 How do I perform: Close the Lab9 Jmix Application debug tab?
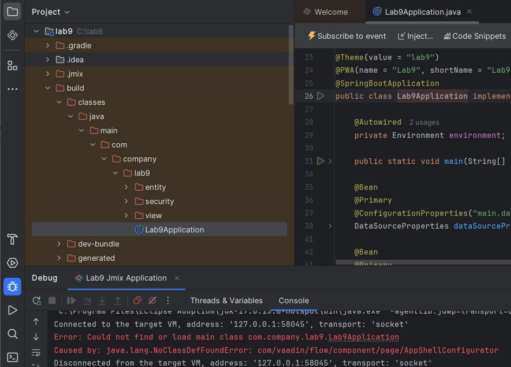pos(177,278)
